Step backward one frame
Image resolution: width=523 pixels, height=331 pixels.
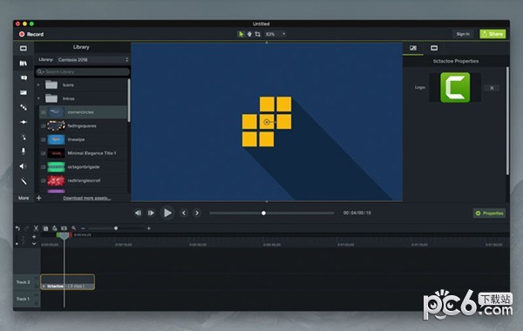point(138,213)
